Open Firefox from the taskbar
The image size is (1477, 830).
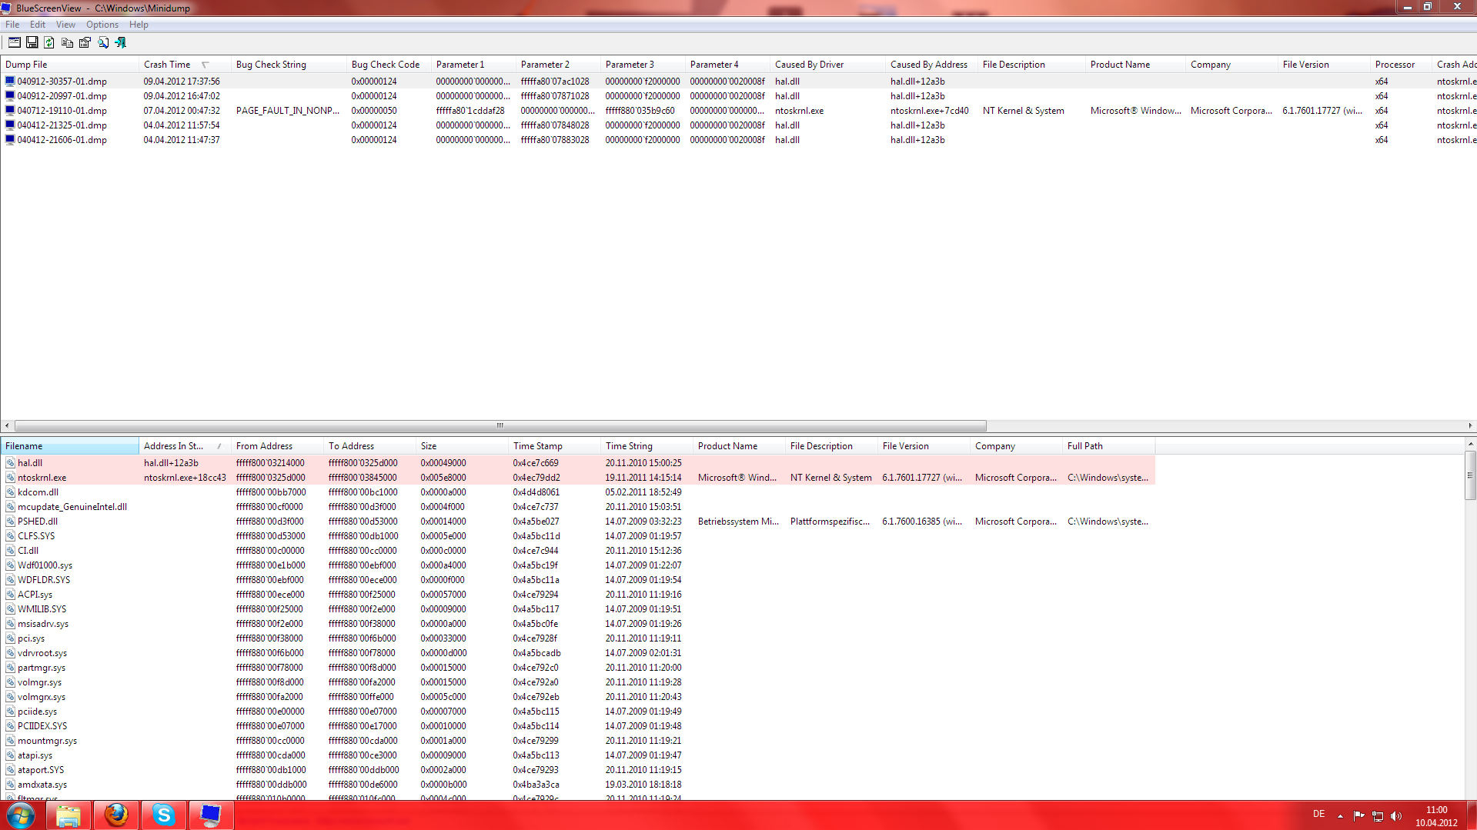tap(116, 815)
